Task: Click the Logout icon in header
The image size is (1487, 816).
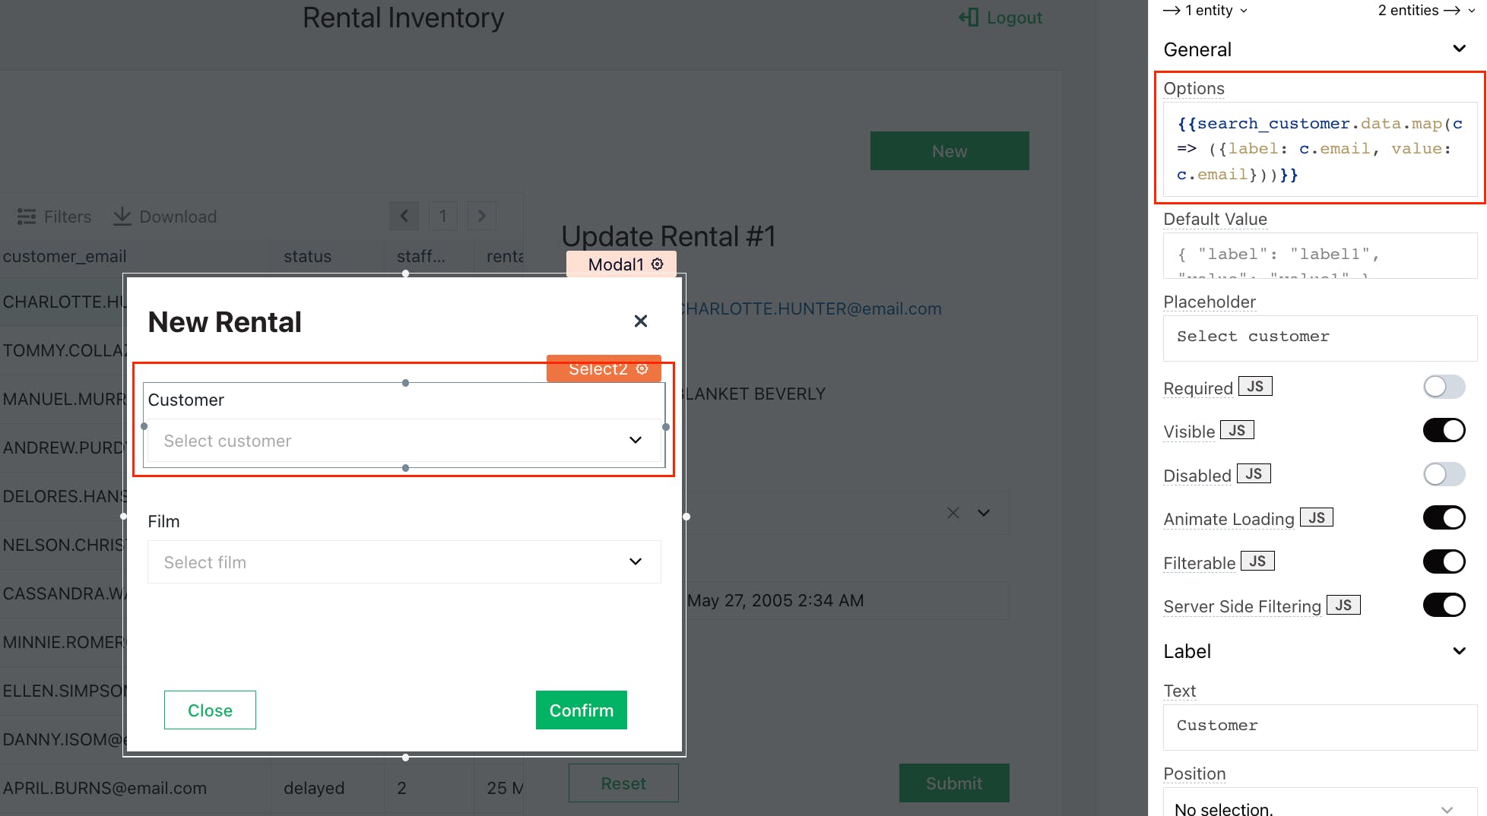Action: click(969, 17)
